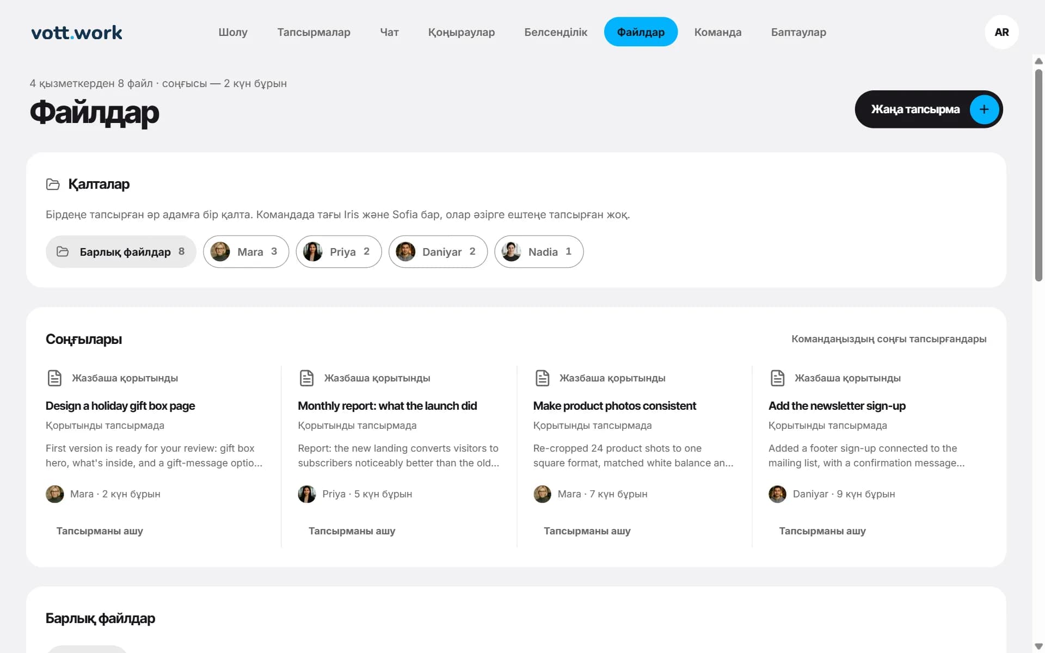Open the Команда tab
The width and height of the screenshot is (1045, 653).
click(x=718, y=32)
